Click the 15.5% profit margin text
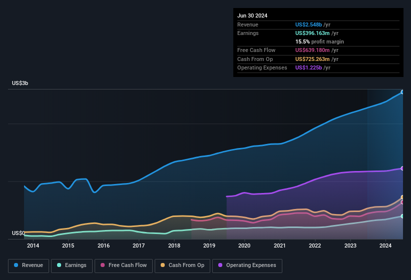 point(319,41)
